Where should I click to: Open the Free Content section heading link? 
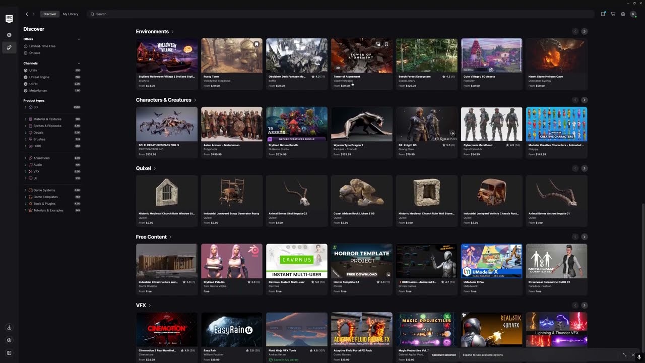[154, 237]
